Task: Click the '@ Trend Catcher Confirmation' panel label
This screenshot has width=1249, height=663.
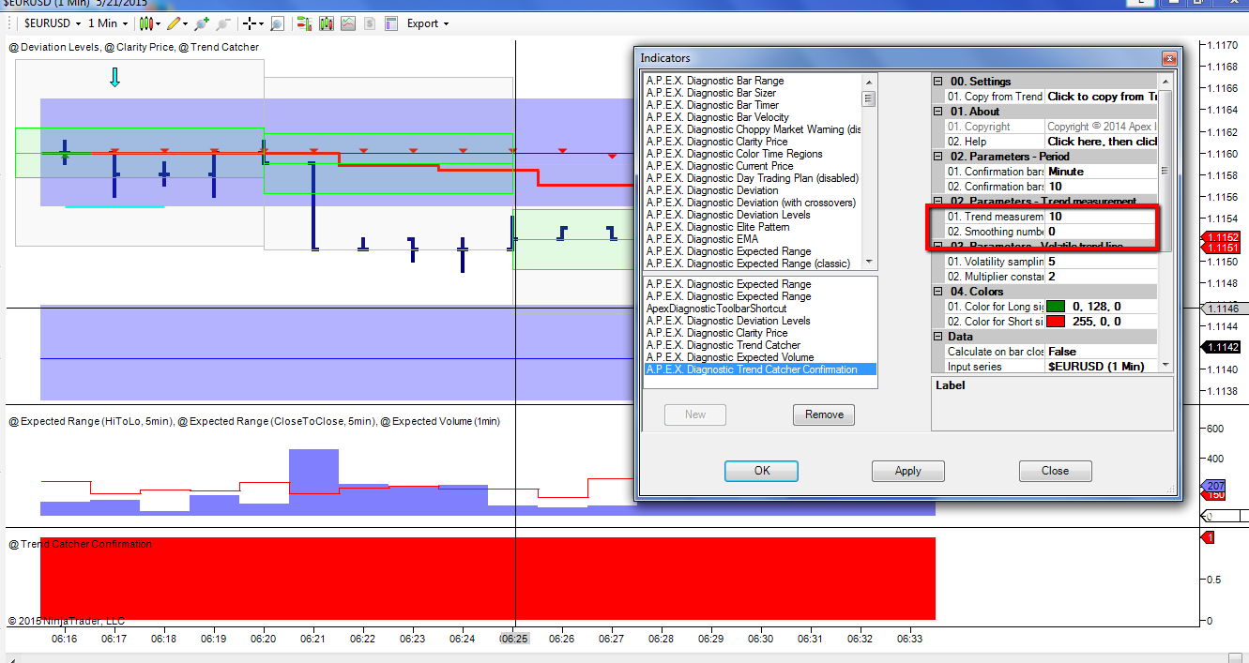Action: [81, 544]
